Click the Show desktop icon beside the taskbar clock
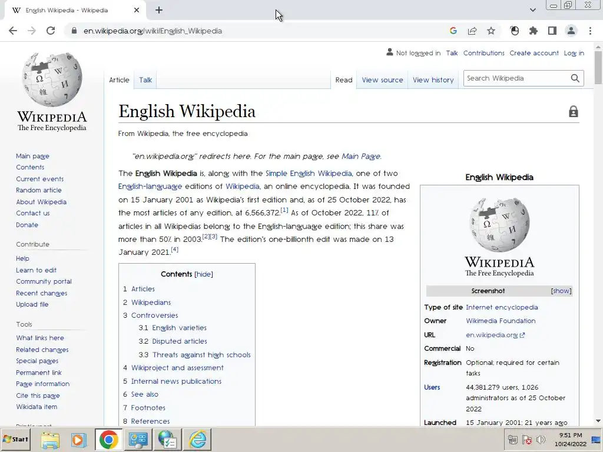 pyautogui.click(x=596, y=440)
